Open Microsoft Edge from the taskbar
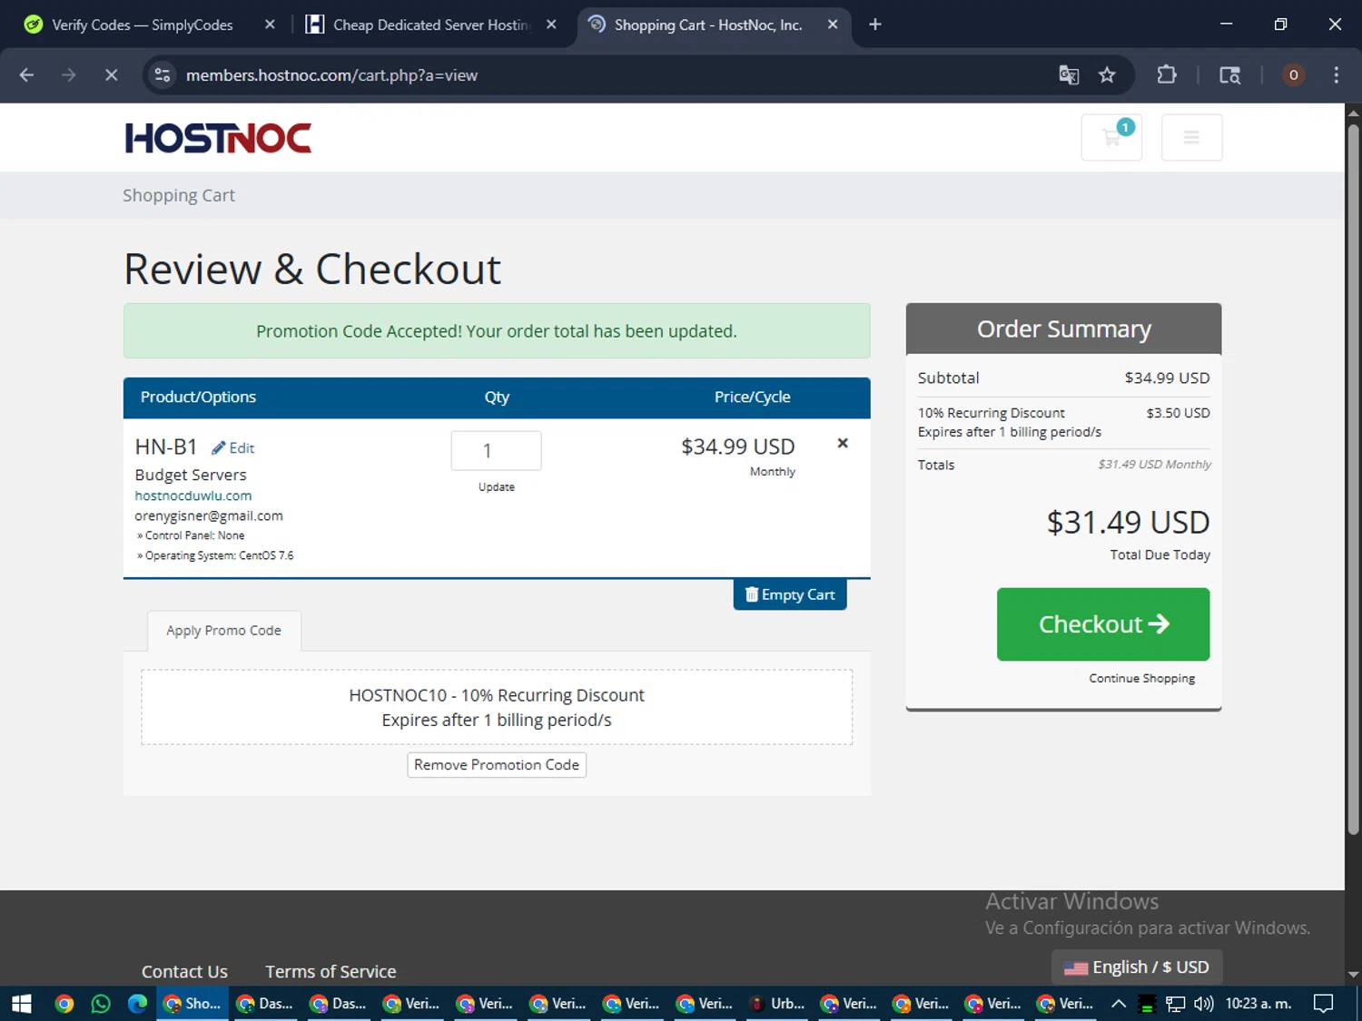The height and width of the screenshot is (1021, 1362). pos(137,1004)
